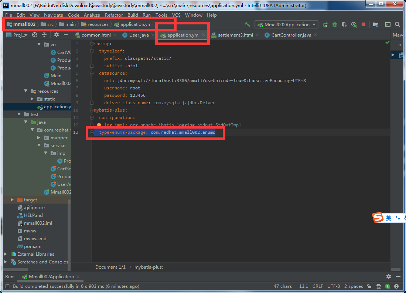Open the Build menu
Viewport: 406px width, 293px height.
[x=133, y=15]
